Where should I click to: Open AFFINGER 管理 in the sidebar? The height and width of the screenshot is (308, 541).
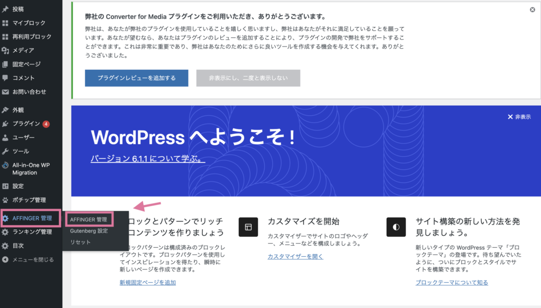click(31, 218)
